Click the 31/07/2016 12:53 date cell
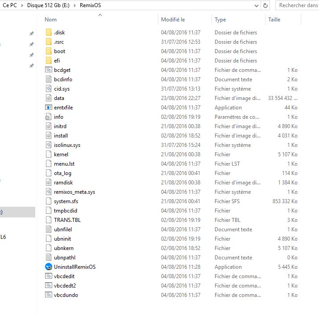This screenshot has height=317, width=319. 181,42
